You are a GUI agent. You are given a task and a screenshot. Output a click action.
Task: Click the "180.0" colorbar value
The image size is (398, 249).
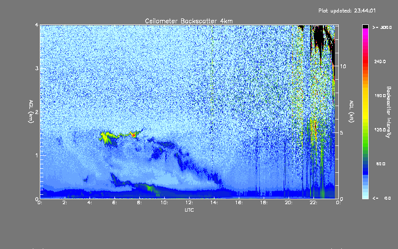pyautogui.click(x=380, y=96)
